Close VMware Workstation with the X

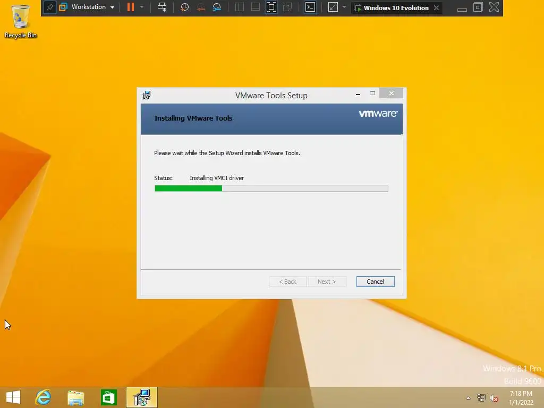494,7
